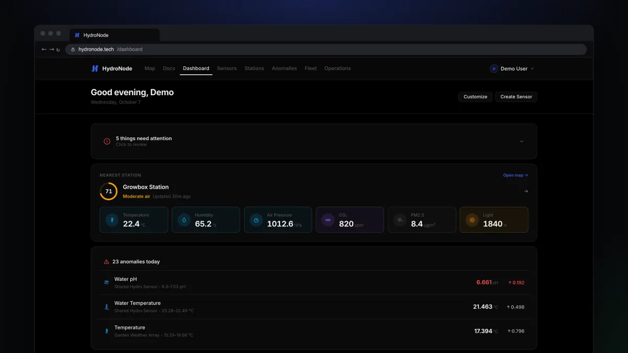The height and width of the screenshot is (353, 628).
Task: Click the 'Good evening, Demo' greeting
Action: tap(132, 93)
